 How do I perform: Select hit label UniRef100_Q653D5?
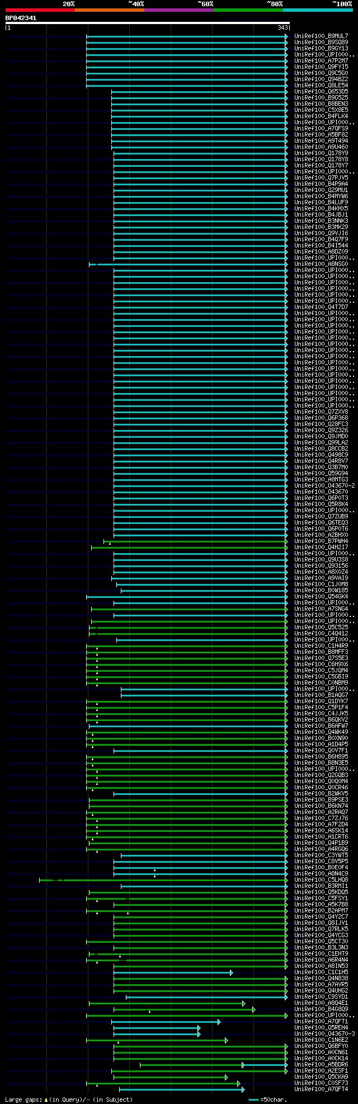click(321, 92)
